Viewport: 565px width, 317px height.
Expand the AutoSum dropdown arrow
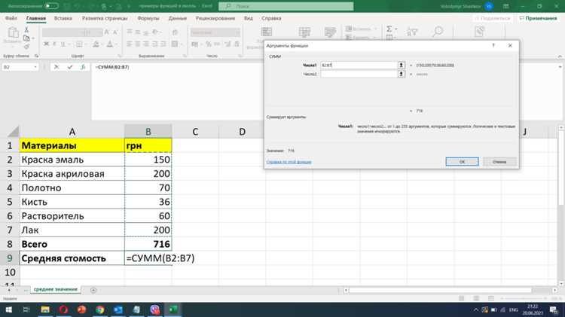(396, 29)
